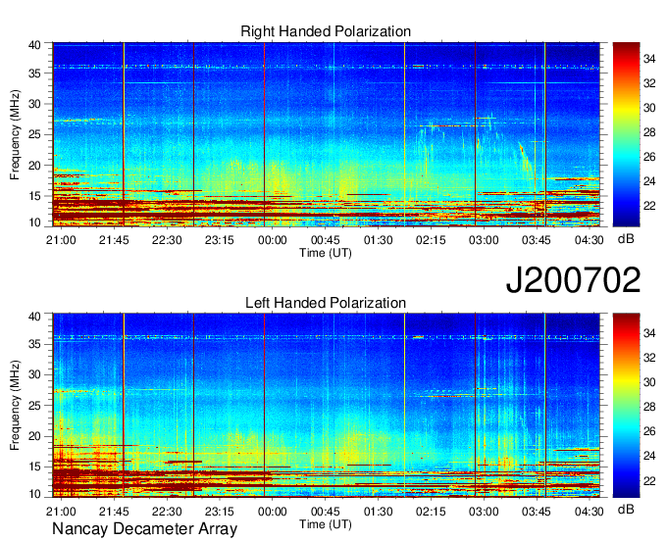This screenshot has width=667, height=541.
Task: Click the 23:15 time tick on Left Handed plot
Action: pyautogui.click(x=220, y=512)
